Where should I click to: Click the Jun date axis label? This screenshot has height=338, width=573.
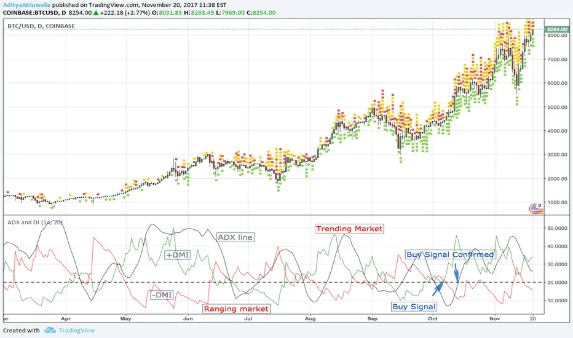[188, 318]
